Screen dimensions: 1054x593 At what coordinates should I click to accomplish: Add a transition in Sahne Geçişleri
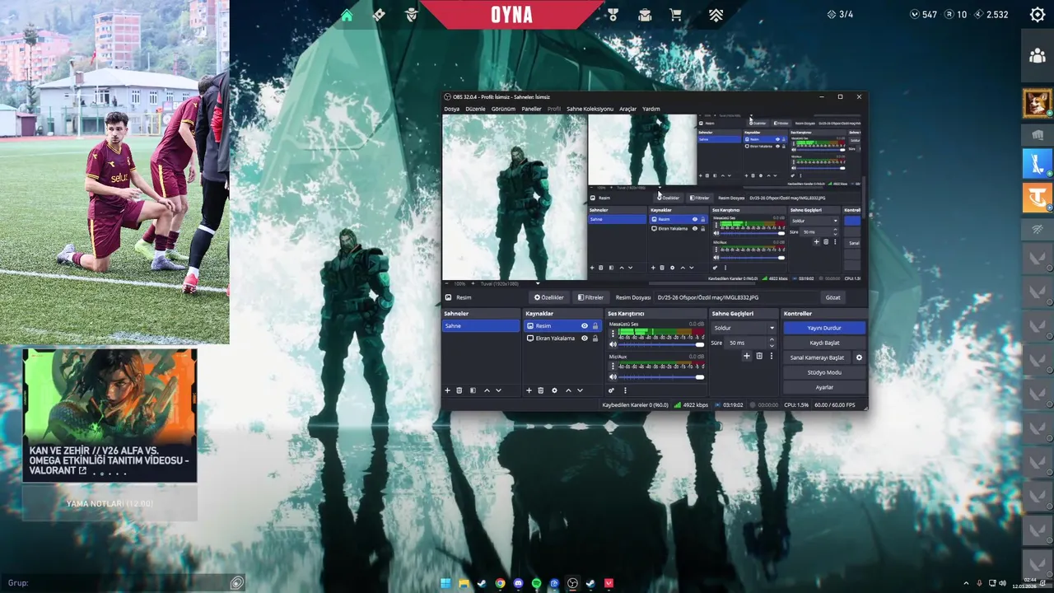(x=747, y=356)
